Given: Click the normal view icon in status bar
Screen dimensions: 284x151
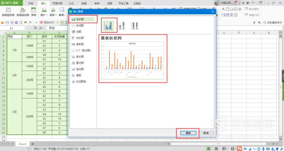Looking at the screenshot, I should pos(208,149).
